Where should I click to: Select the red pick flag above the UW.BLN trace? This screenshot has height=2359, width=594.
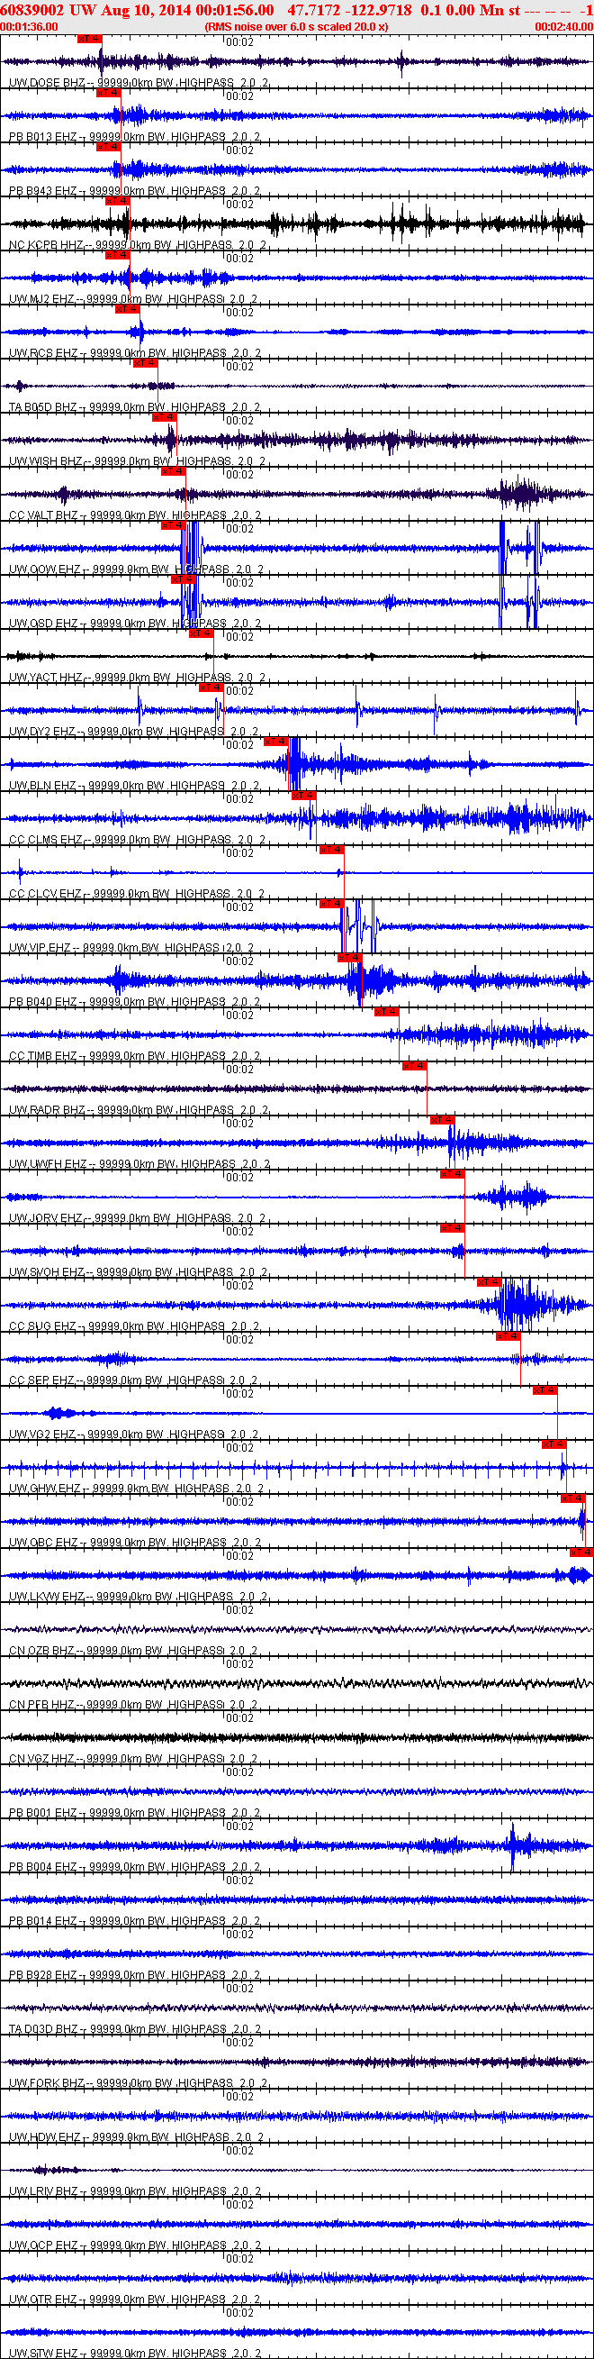tap(275, 741)
